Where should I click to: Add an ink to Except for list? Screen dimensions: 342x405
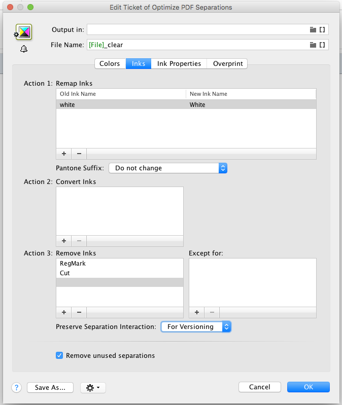pos(197,313)
